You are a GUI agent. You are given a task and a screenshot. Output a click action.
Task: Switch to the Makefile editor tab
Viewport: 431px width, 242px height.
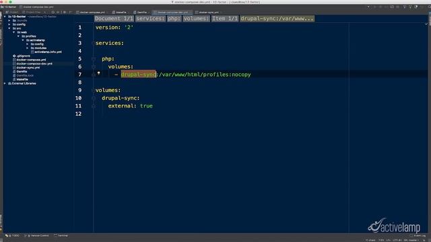(x=119, y=12)
